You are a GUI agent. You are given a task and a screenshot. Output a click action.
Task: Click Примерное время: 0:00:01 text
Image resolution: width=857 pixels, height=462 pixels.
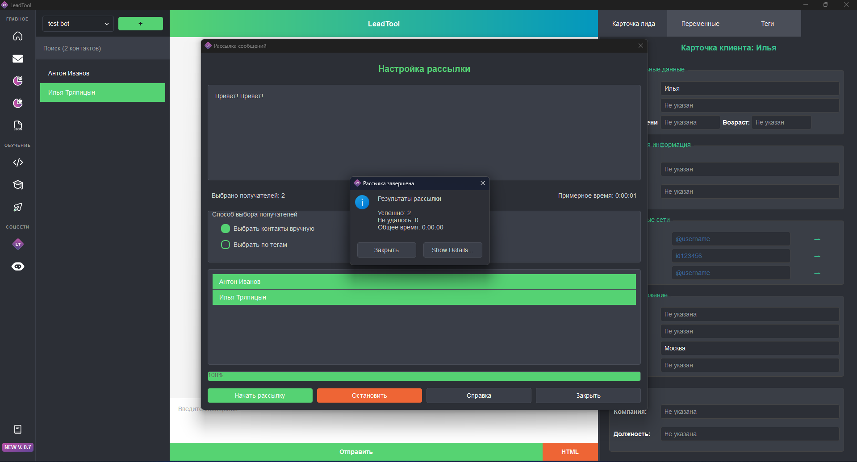597,196
